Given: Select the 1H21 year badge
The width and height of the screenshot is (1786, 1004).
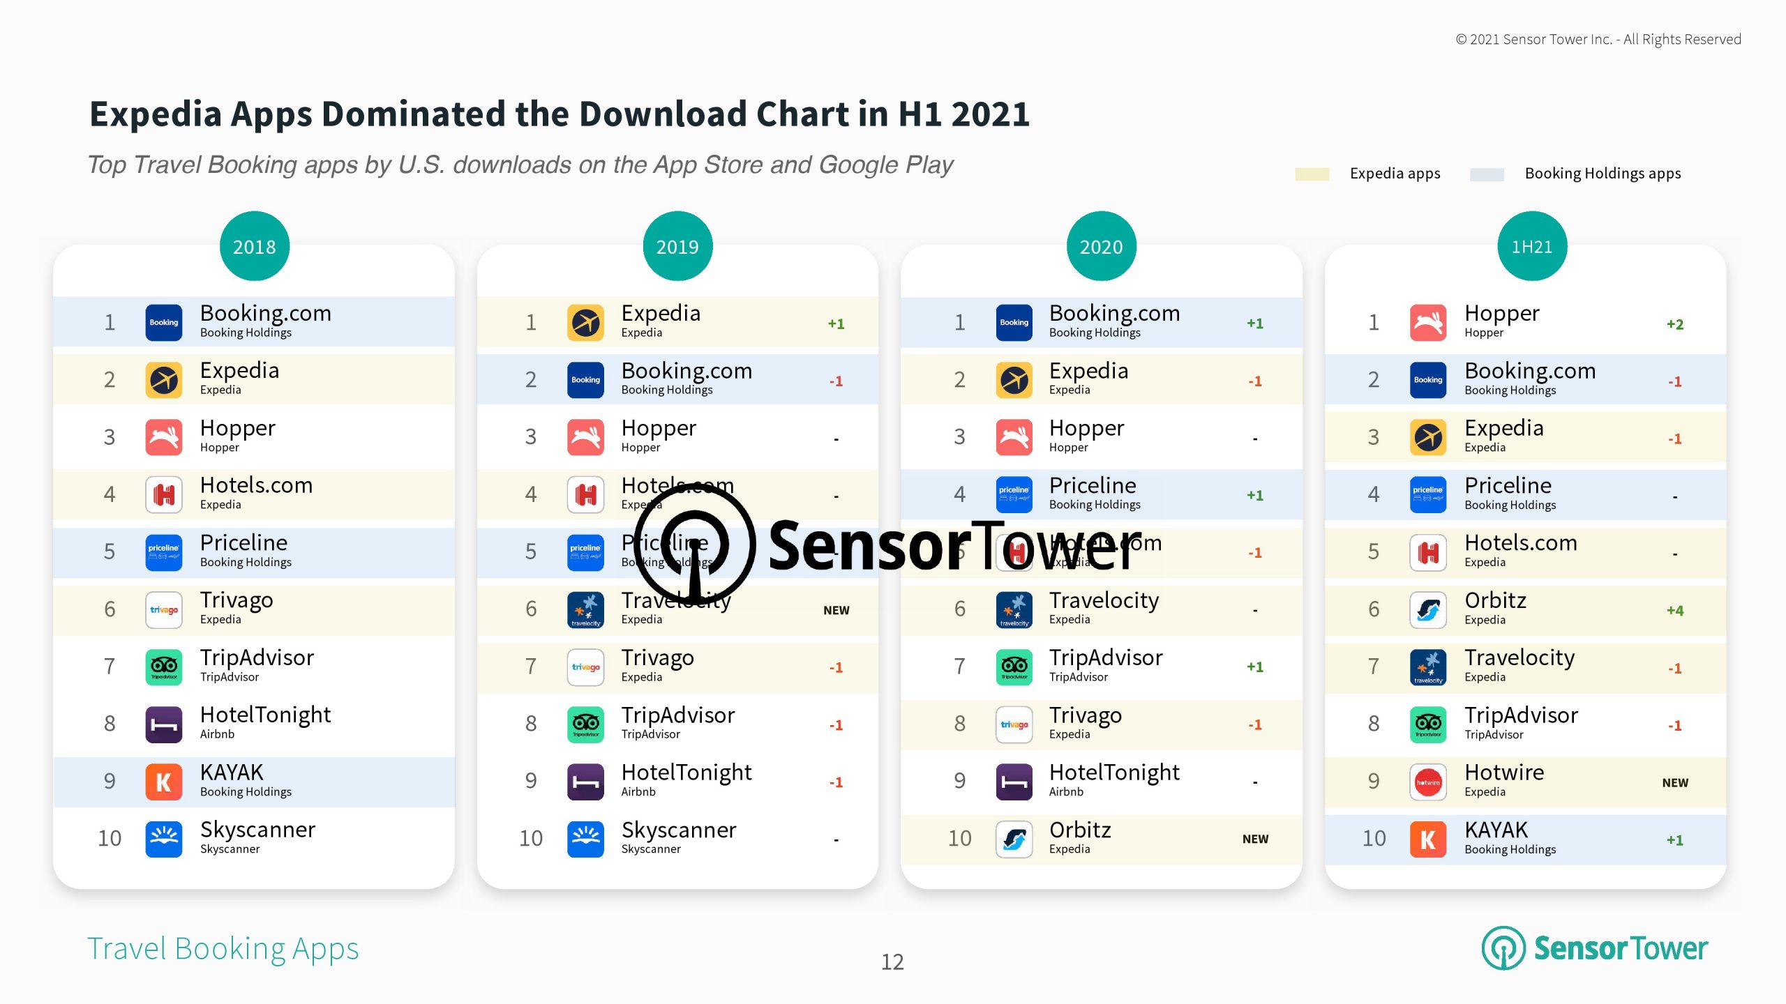Looking at the screenshot, I should point(1531,246).
